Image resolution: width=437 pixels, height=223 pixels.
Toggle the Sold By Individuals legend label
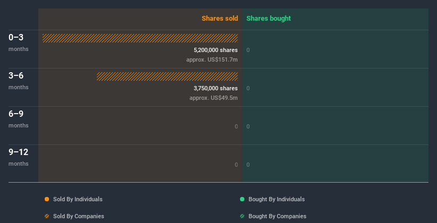click(78, 199)
